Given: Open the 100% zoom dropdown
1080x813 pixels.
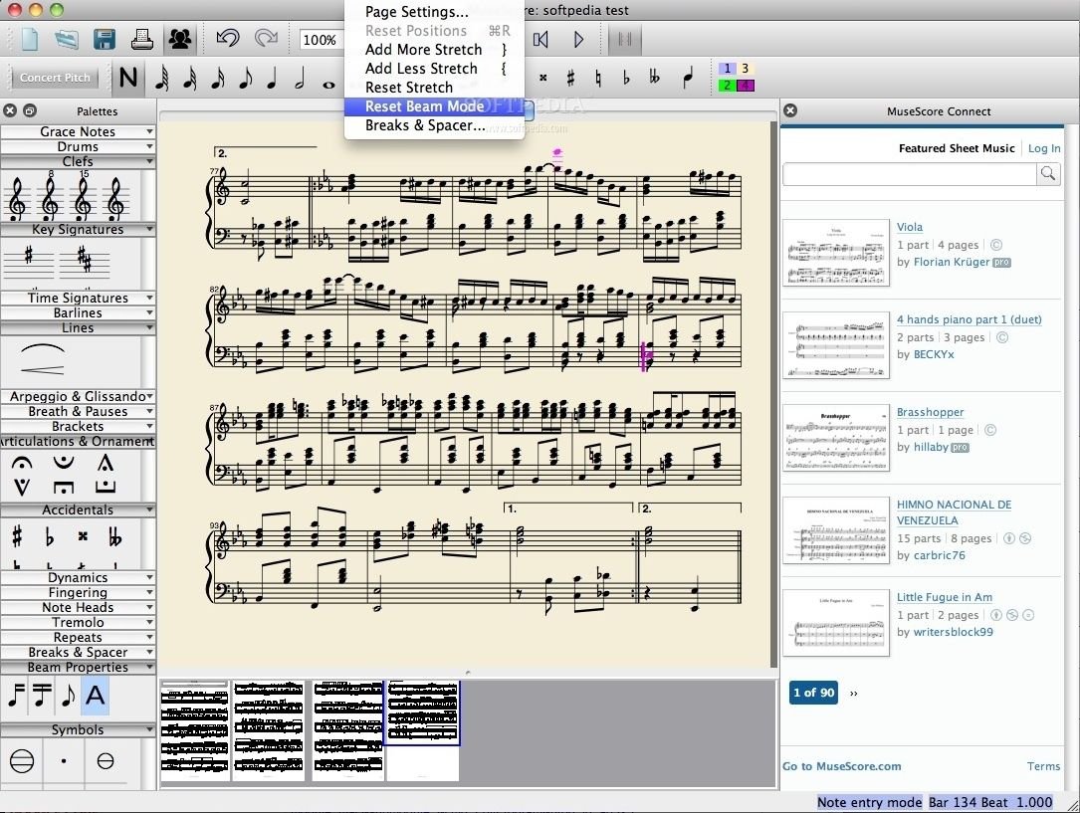Looking at the screenshot, I should (x=319, y=39).
